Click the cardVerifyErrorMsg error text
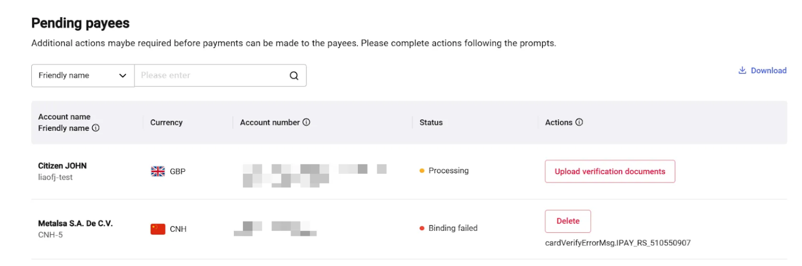 (618, 243)
